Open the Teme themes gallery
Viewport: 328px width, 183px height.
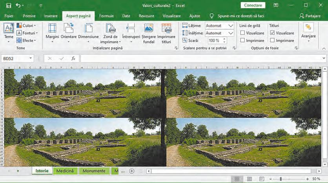9,33
